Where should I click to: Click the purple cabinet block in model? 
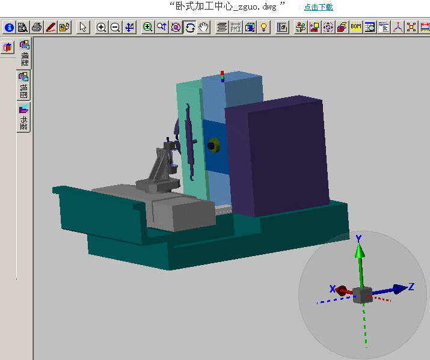click(x=283, y=156)
